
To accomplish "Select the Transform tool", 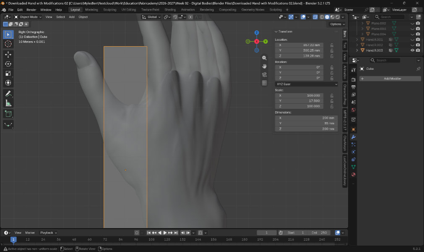I will coord(8,83).
